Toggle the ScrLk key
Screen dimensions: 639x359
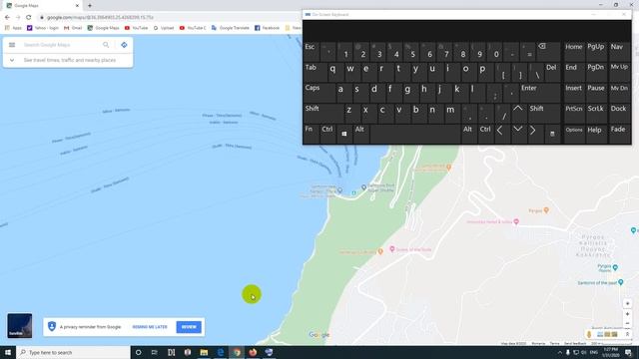click(596, 113)
